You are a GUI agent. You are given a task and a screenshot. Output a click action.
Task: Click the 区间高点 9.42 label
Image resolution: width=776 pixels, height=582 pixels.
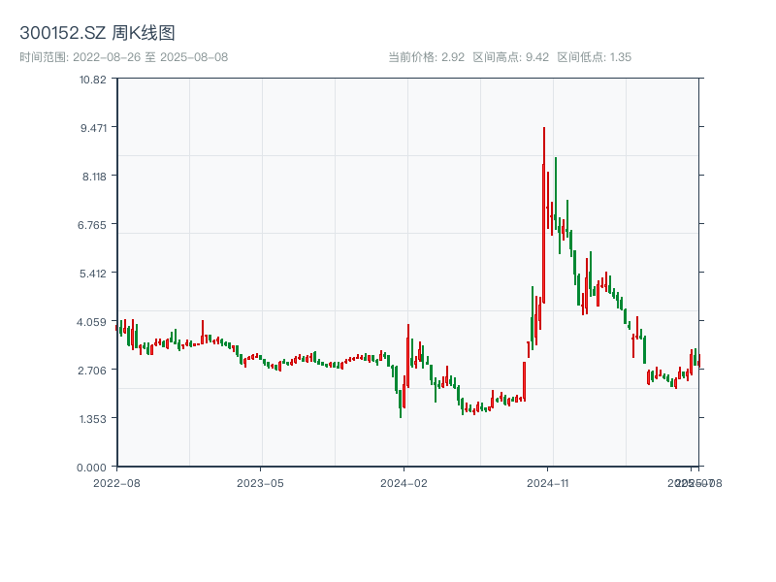click(x=511, y=57)
